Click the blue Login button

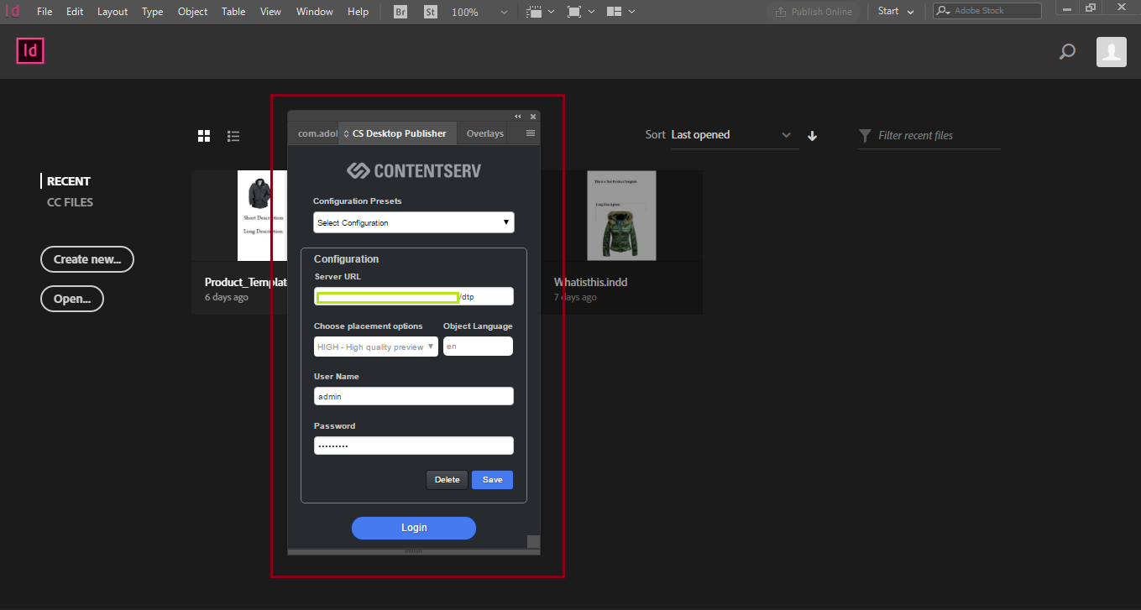click(x=414, y=528)
